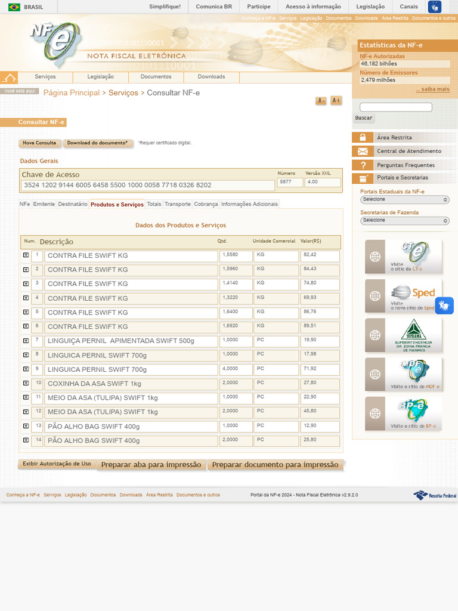Open the Serviços menu
Viewport: 458px width, 611px height.
click(45, 77)
